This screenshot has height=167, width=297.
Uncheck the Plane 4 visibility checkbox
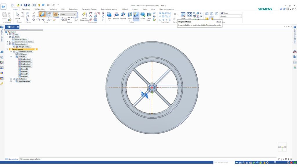(17, 54)
